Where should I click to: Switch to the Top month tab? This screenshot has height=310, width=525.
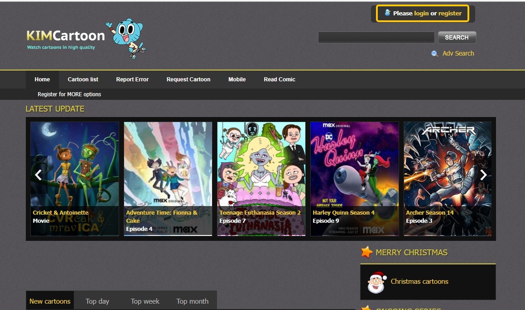[193, 301]
